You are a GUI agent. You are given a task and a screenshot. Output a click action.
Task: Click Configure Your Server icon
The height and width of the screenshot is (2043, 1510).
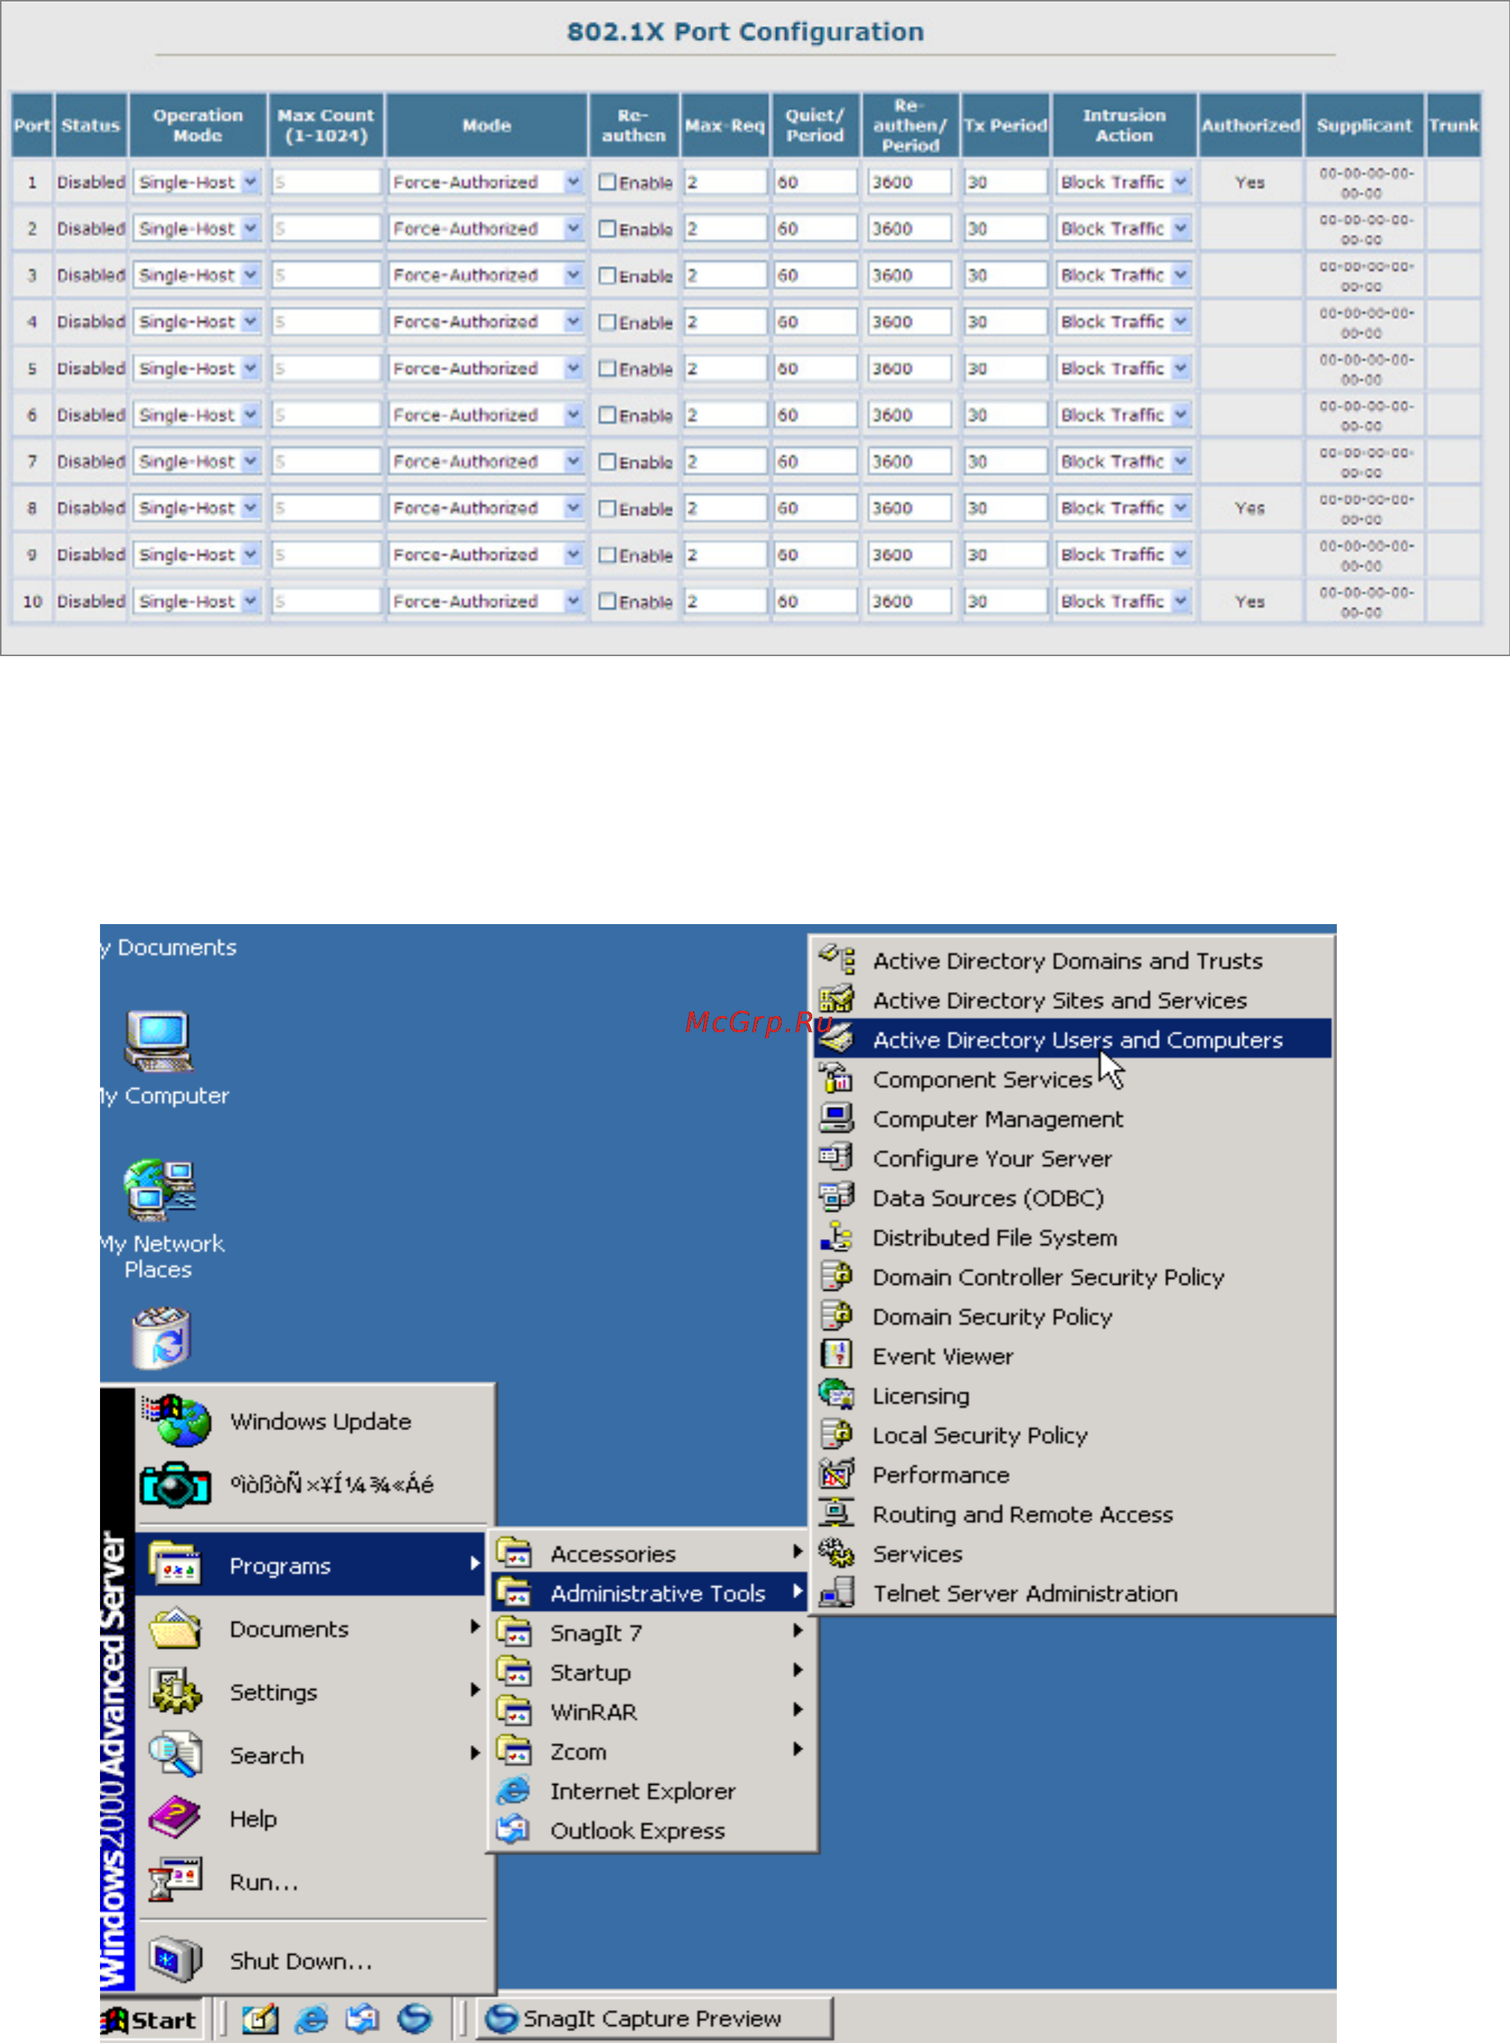[836, 1157]
